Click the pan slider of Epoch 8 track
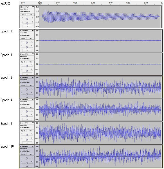 point(27,140)
